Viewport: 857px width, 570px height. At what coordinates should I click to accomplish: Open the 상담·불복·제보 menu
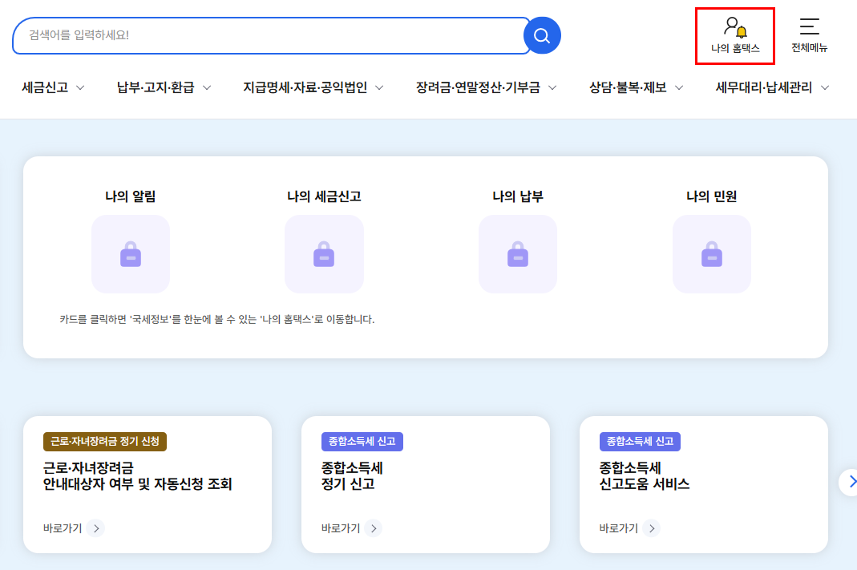(x=636, y=88)
